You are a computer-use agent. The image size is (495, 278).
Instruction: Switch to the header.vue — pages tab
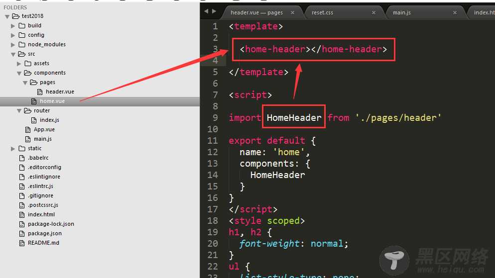click(x=262, y=12)
